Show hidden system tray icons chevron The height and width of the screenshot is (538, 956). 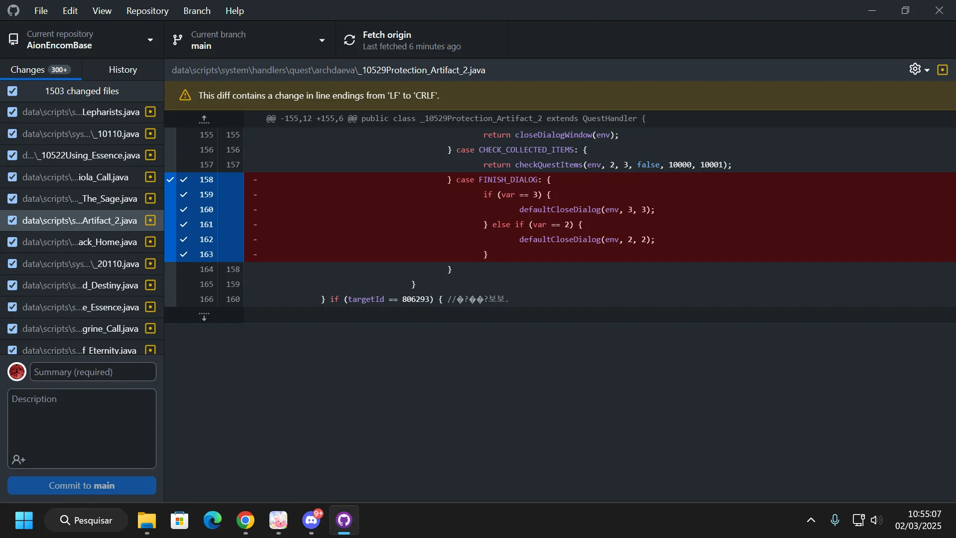point(811,520)
